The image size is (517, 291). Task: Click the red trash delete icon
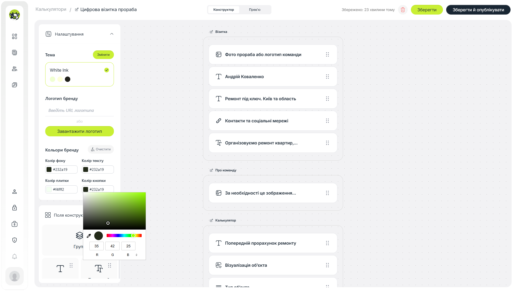coord(403,10)
